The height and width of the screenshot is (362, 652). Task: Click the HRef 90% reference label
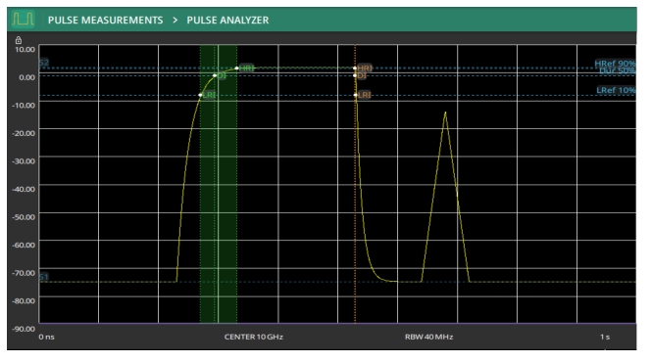[615, 64]
